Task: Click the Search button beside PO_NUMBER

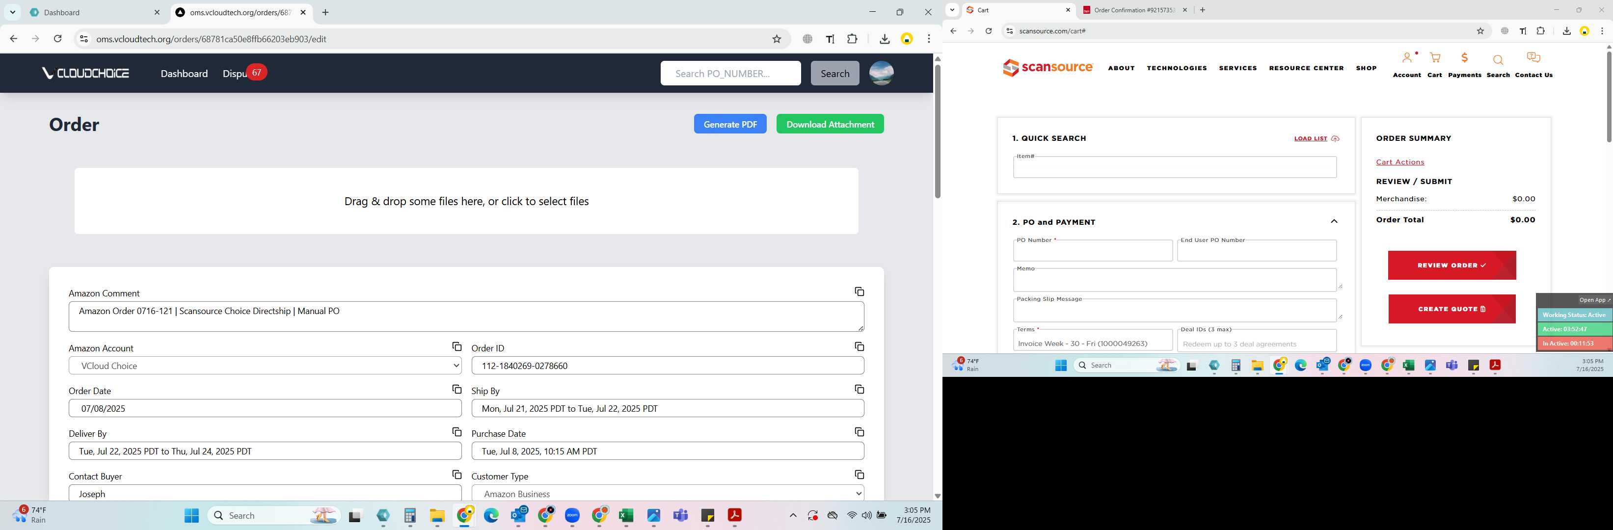Action: click(x=834, y=73)
